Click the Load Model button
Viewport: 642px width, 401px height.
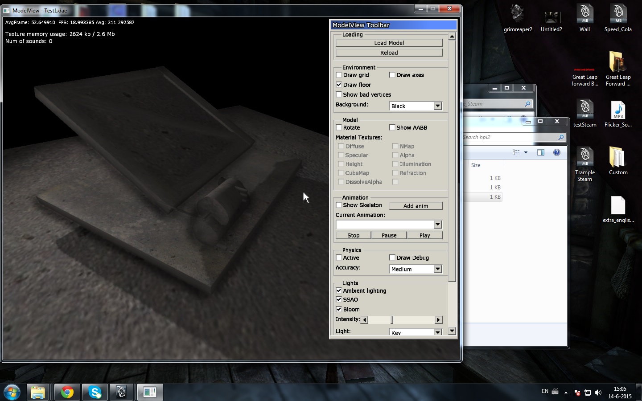click(x=389, y=43)
